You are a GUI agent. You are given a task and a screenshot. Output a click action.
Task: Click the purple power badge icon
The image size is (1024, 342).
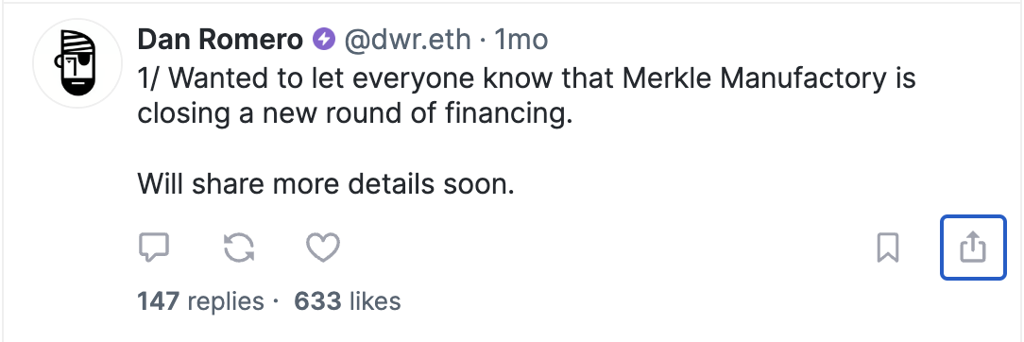(323, 40)
